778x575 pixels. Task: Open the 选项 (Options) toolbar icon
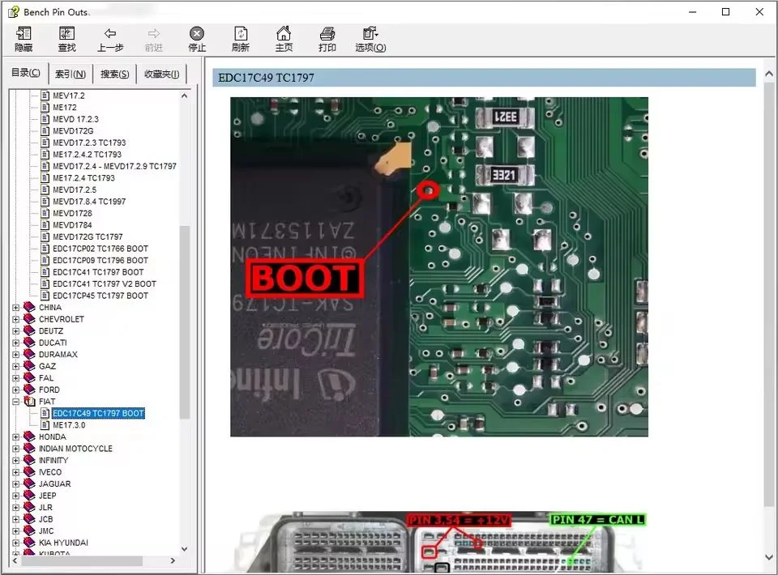pyautogui.click(x=370, y=38)
